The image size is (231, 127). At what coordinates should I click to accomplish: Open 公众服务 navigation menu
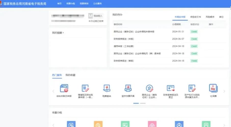click(x=97, y=3)
